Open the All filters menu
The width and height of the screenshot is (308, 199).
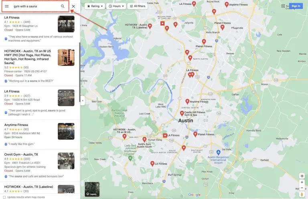pos(138,6)
